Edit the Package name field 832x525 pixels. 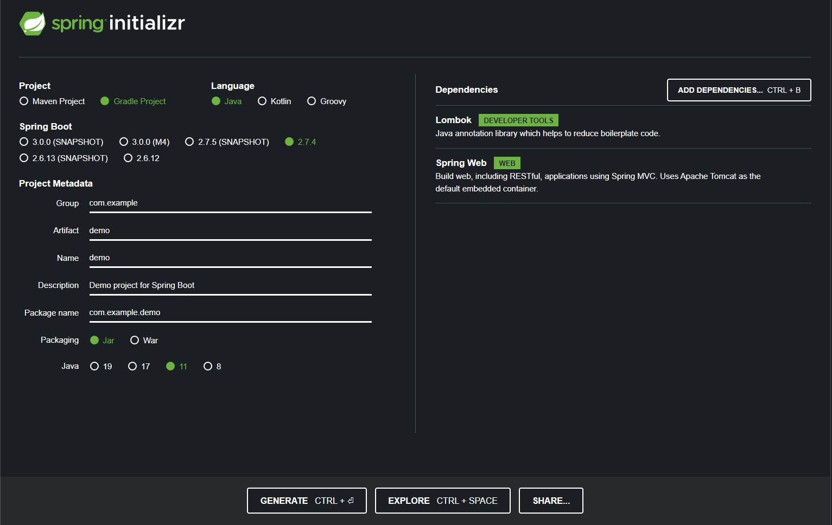(x=230, y=313)
